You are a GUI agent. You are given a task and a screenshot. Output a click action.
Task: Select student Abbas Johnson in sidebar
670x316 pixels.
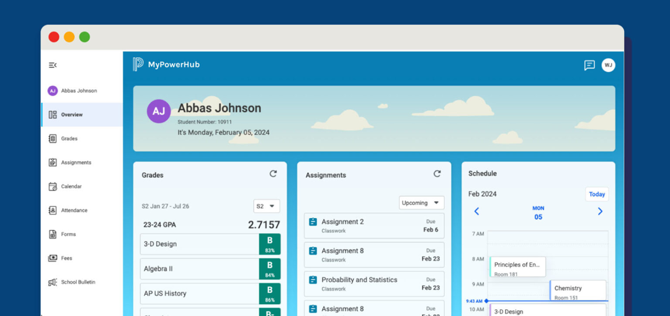82,90
